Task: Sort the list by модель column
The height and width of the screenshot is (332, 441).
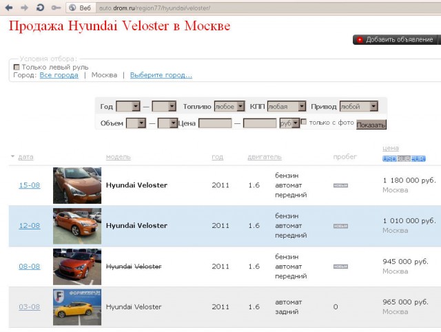Action: [118, 157]
